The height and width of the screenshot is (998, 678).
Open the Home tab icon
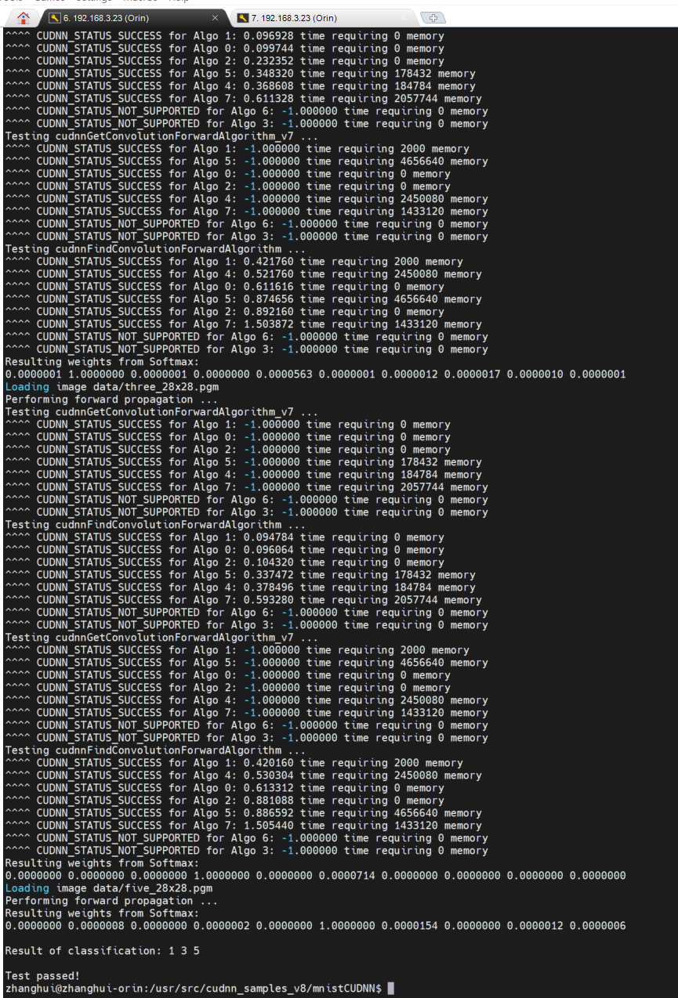pyautogui.click(x=23, y=17)
